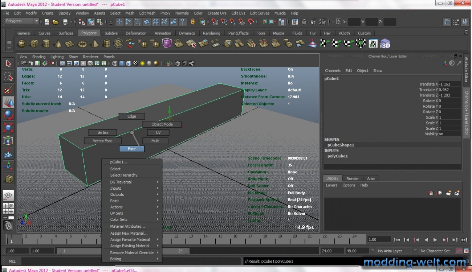The image size is (472, 272).
Task: Expand the DG Traversal submenu
Action: [x=134, y=182]
